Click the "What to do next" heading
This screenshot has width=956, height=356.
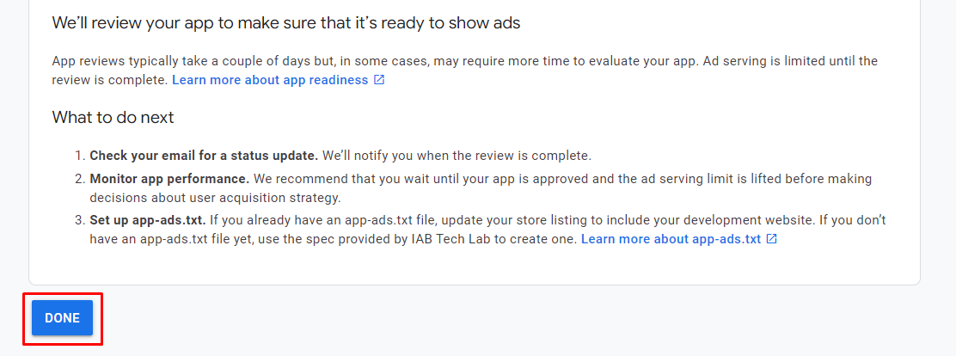click(113, 117)
